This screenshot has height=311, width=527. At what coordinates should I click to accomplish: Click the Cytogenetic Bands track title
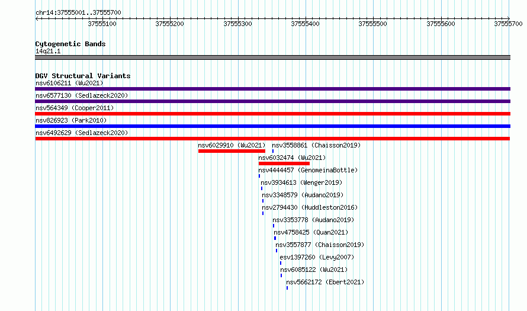70,44
